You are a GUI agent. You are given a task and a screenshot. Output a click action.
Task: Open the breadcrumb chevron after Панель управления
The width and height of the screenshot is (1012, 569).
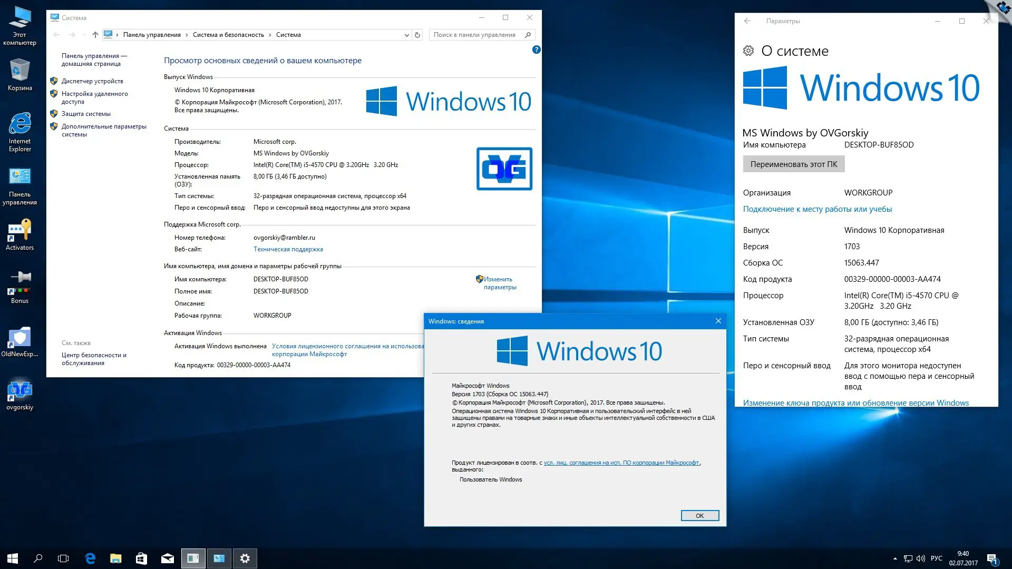pyautogui.click(x=187, y=34)
